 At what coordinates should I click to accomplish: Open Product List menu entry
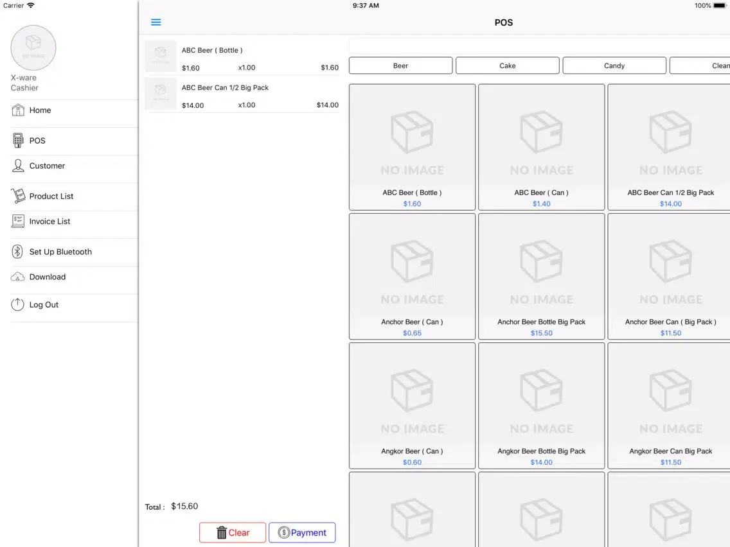75,196
